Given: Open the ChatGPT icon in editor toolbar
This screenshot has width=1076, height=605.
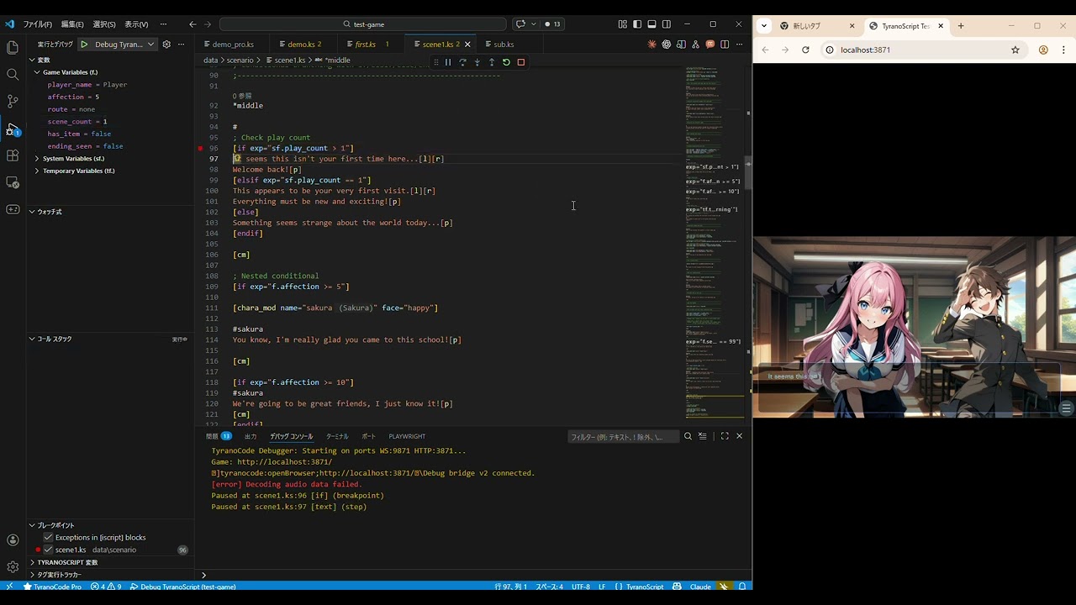Looking at the screenshot, I should coord(667,44).
